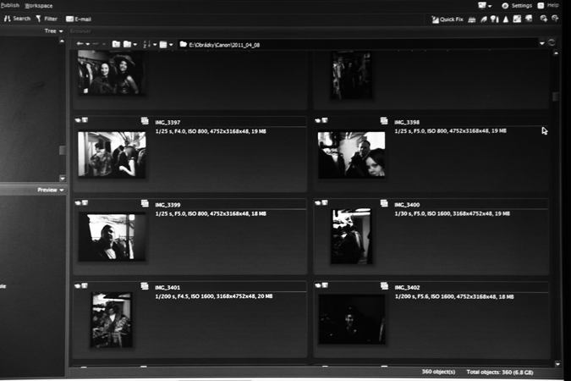Click the feather-shaped icon in the top toolbar
Screen dimensions: 571x381
(484, 19)
